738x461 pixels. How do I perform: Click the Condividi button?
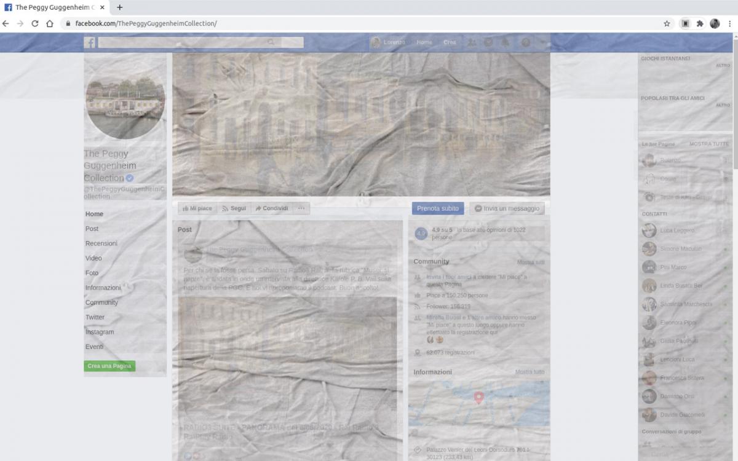pos(271,208)
